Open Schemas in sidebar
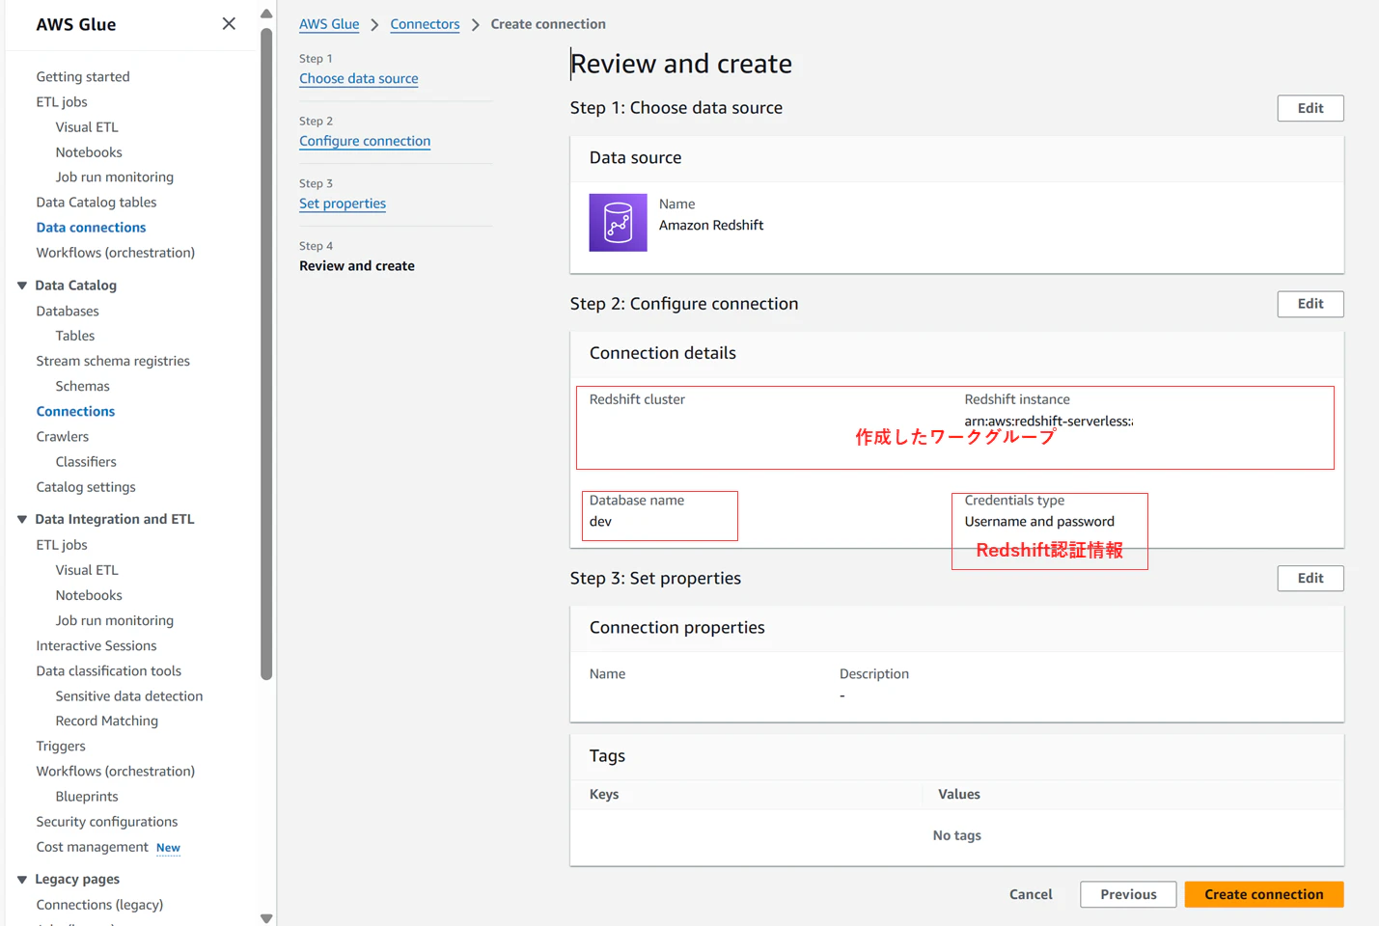Screen dimensions: 1379x926 point(83,386)
